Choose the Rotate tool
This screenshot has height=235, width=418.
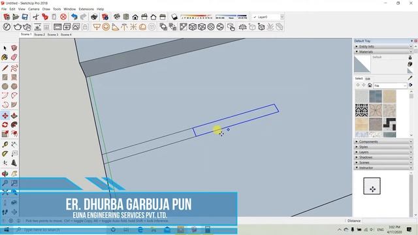(x=5, y=125)
